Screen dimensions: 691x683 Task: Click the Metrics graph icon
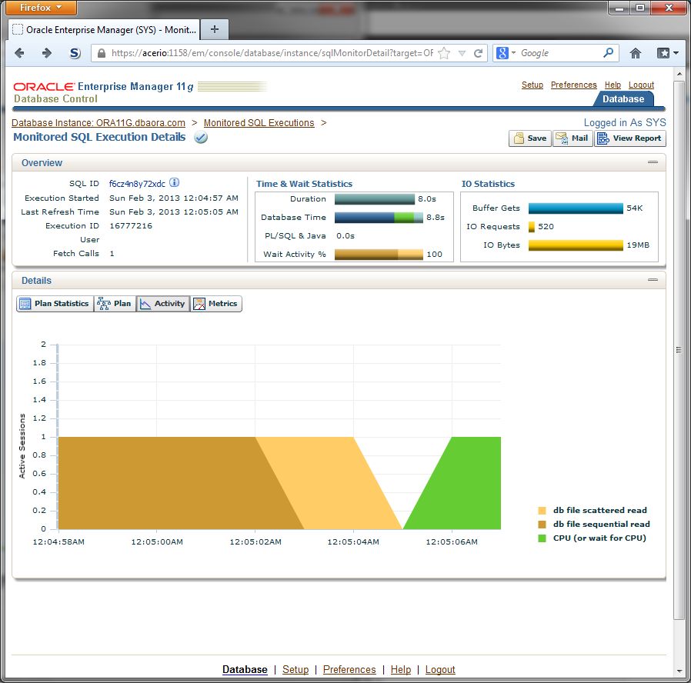click(199, 304)
